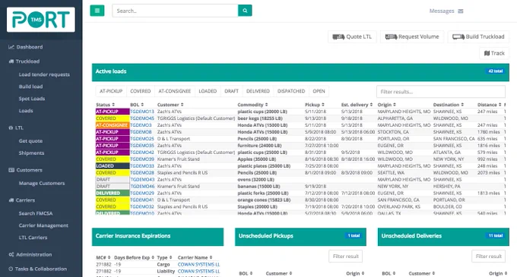This screenshot has height=277, width=517.
Task: Sort active loads by Commodity column
Action: coord(252,105)
